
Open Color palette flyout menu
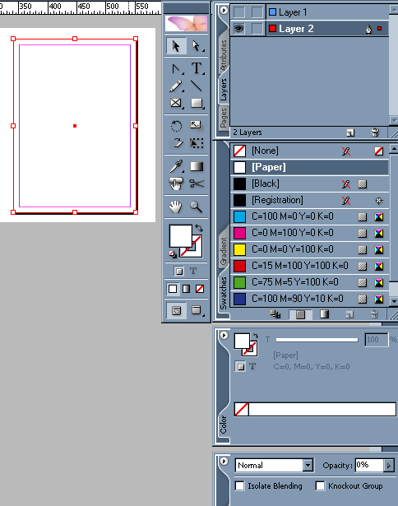(x=224, y=336)
